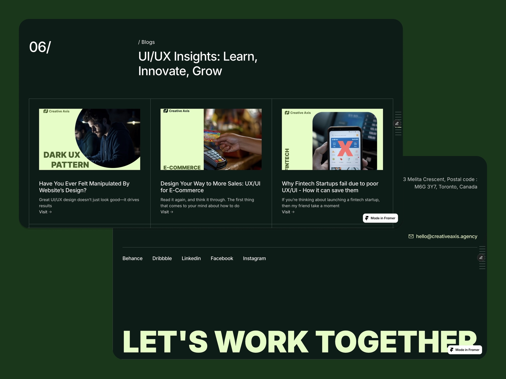Click the pencil edit icon beside the blog cards
Image resolution: width=506 pixels, height=379 pixels.
397,123
